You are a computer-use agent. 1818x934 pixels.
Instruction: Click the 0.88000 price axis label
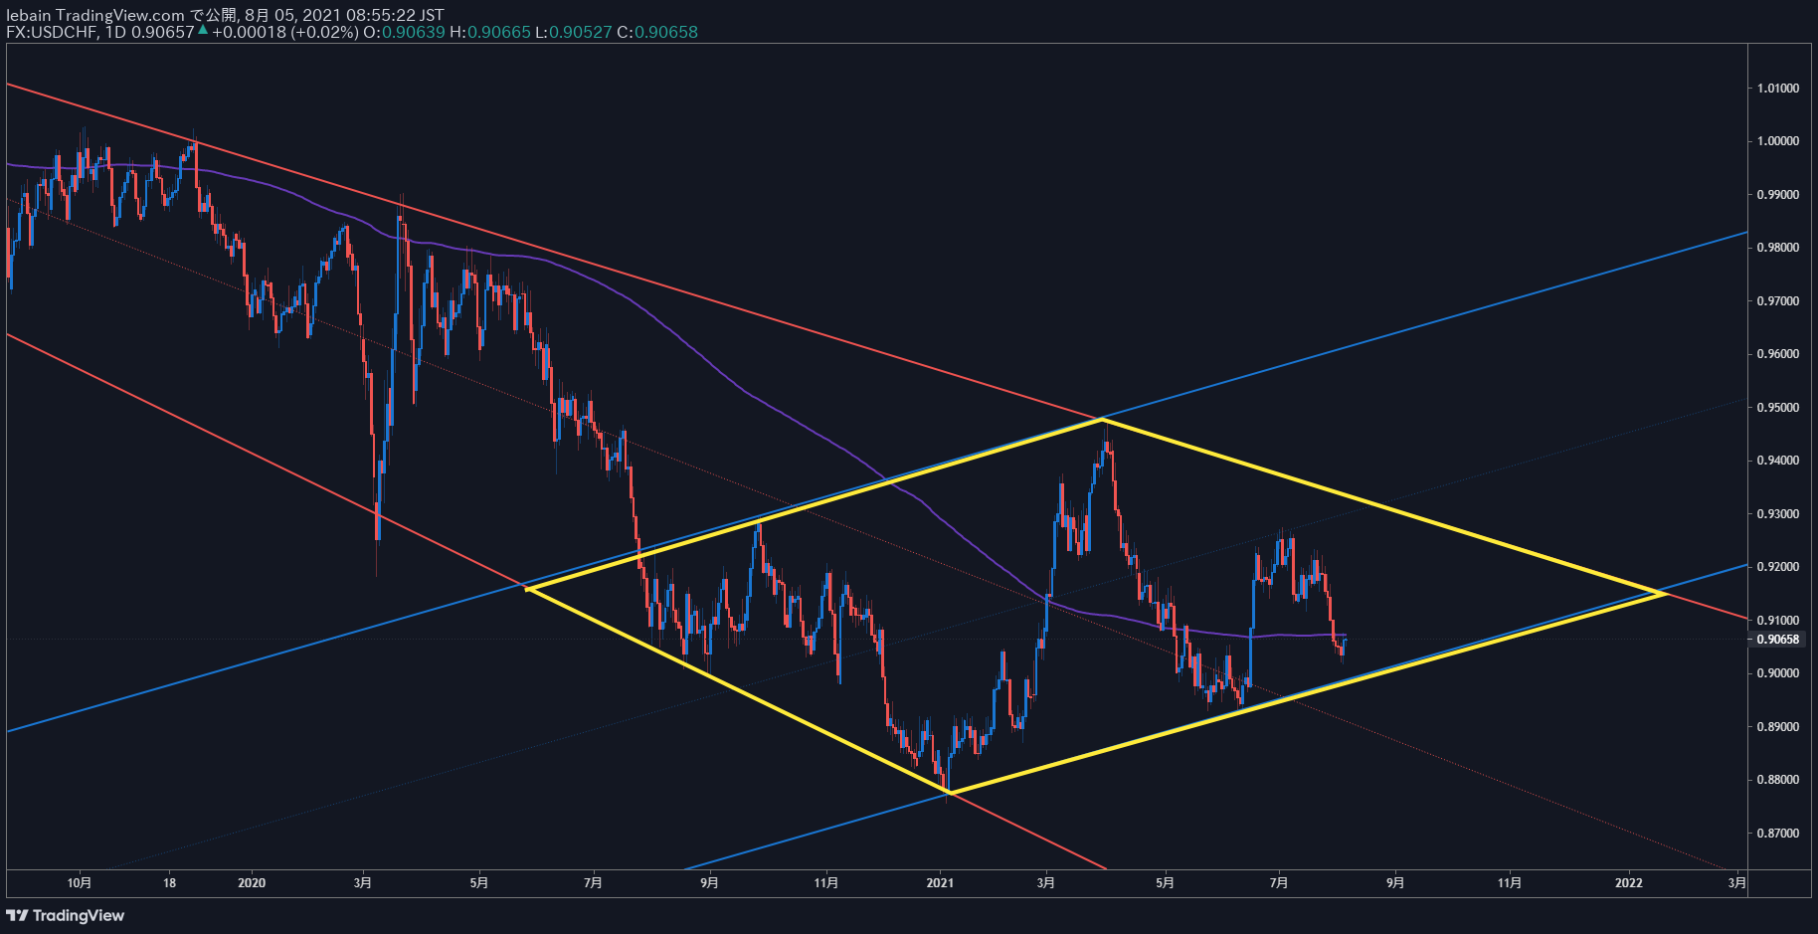[x=1778, y=780]
